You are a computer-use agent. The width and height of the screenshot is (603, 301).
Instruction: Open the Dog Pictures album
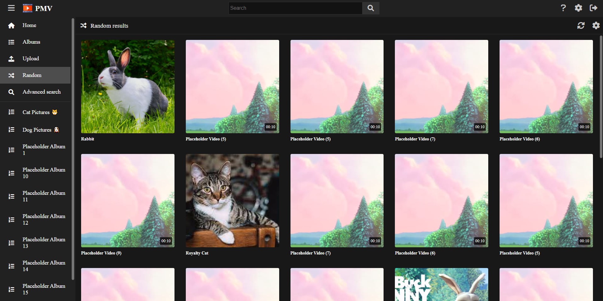coord(35,129)
